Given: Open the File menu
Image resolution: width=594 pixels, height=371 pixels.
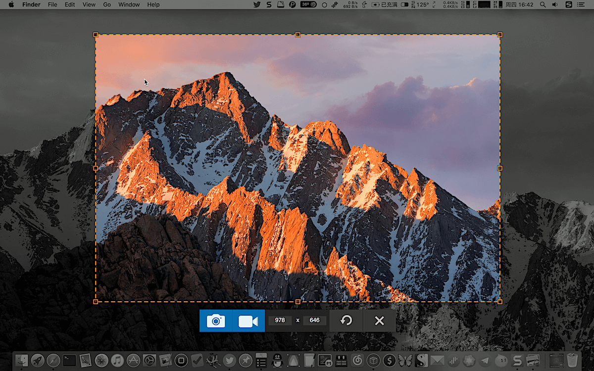Looking at the screenshot, I should coord(52,4).
